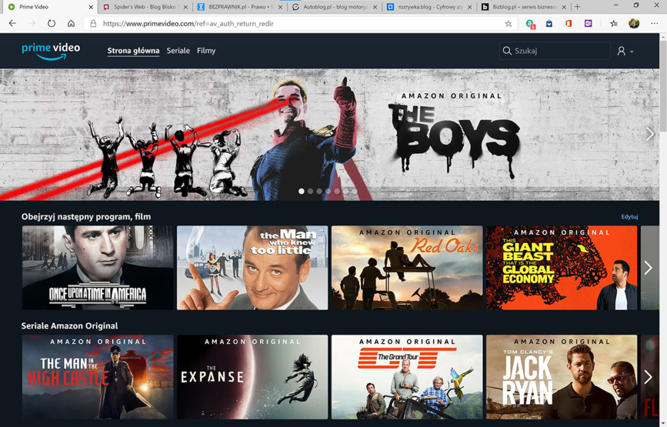Reload the page with refresh icon

[x=51, y=23]
